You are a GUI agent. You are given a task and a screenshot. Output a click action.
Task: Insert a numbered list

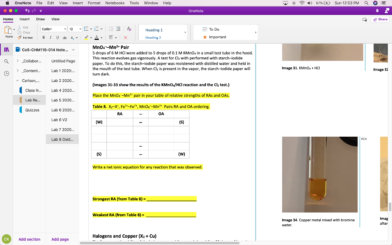click(97, 29)
